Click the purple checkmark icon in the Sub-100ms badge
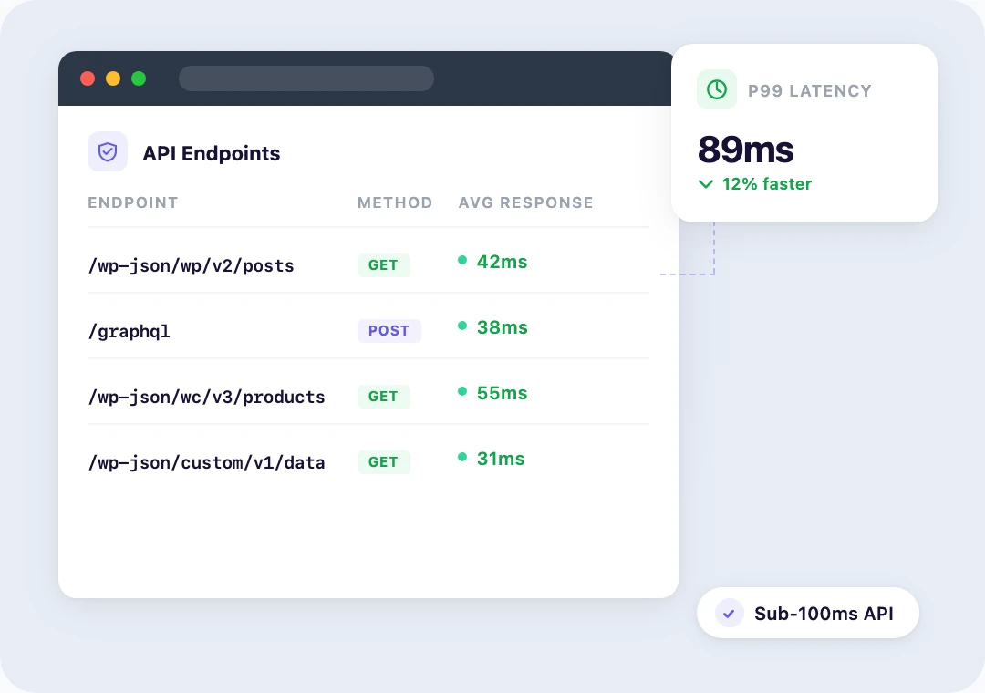Screen dimensions: 985x693 729,613
